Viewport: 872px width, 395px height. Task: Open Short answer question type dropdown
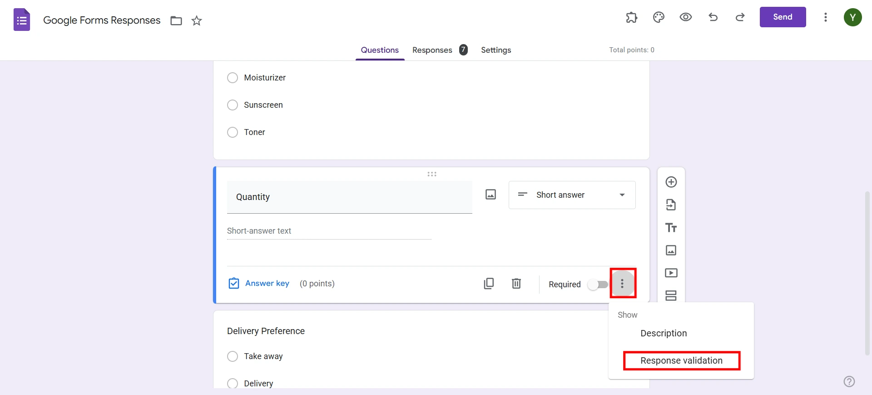[x=572, y=195]
